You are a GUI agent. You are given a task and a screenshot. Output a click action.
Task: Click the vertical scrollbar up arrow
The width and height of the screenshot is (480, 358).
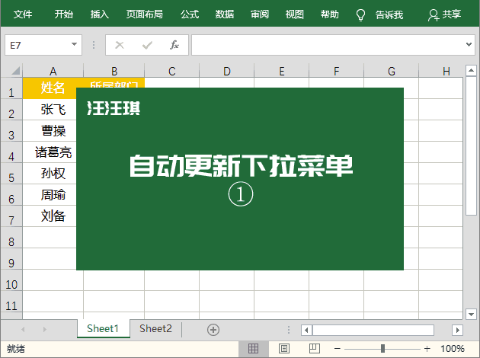[471, 71]
